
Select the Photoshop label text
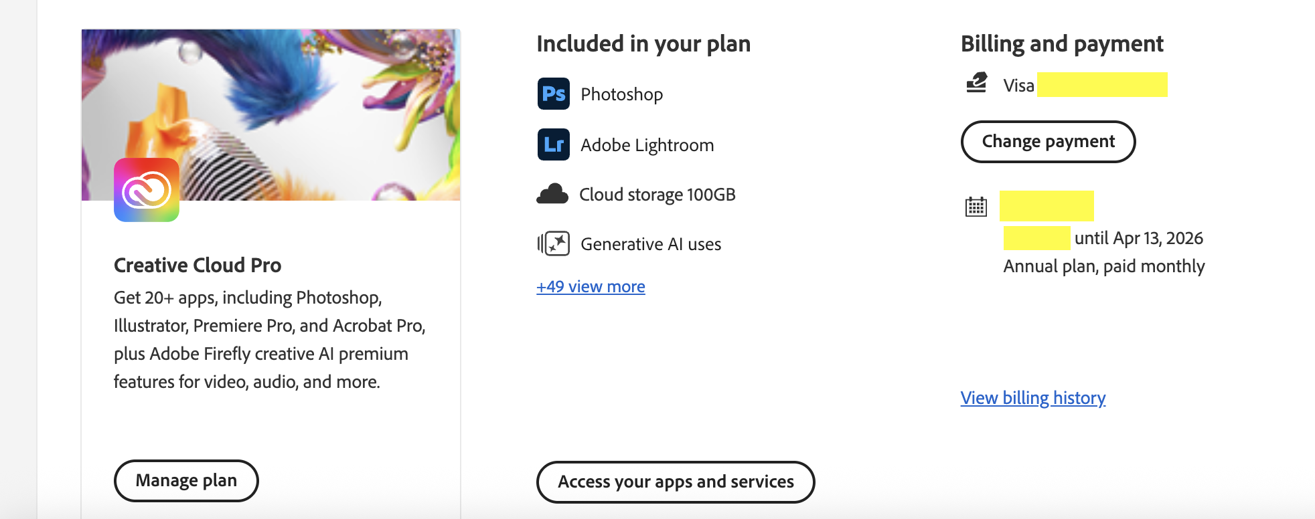tap(621, 94)
